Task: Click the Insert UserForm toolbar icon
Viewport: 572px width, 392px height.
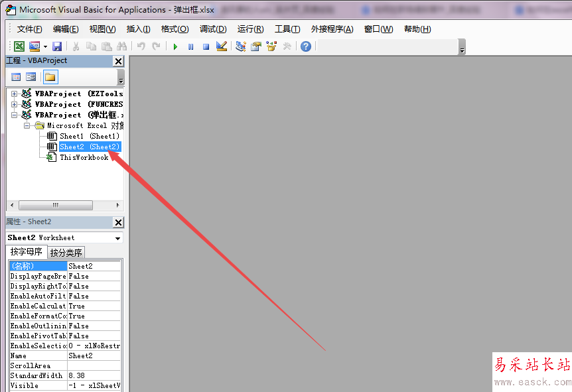Action: point(35,46)
